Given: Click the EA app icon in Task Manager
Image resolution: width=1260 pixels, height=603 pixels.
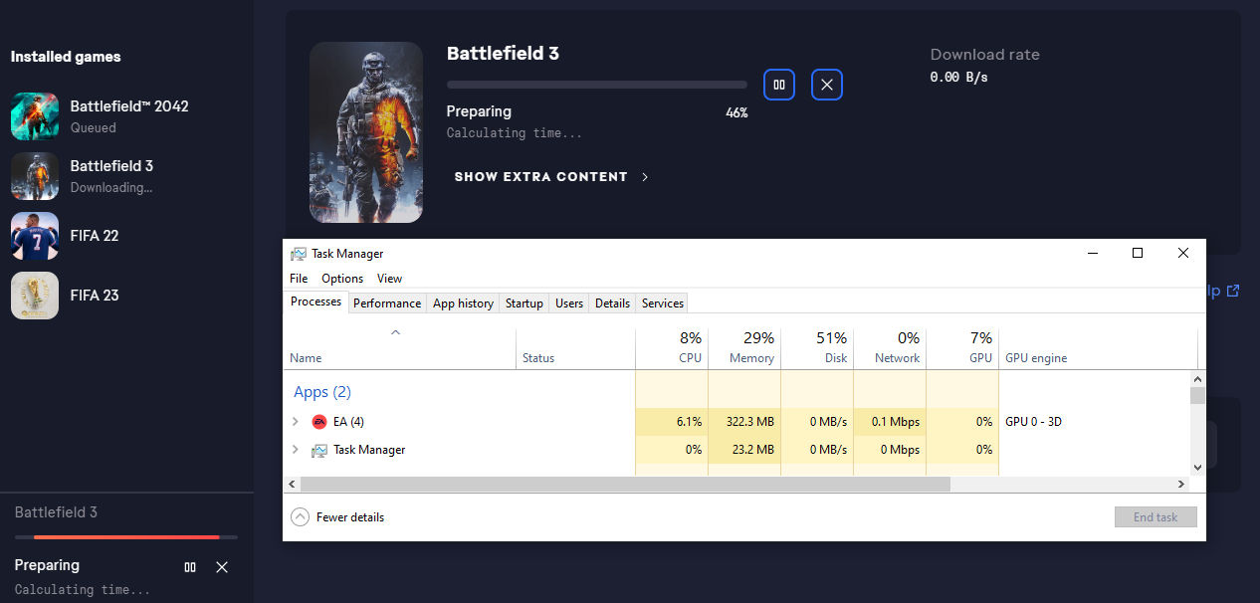Looking at the screenshot, I should (x=319, y=422).
